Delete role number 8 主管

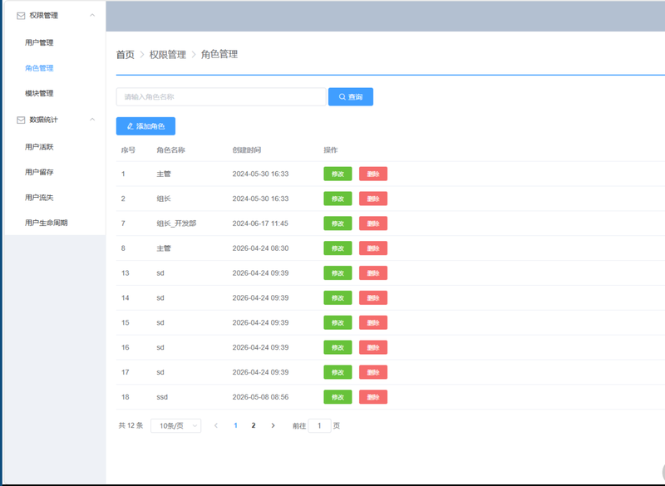pos(373,248)
